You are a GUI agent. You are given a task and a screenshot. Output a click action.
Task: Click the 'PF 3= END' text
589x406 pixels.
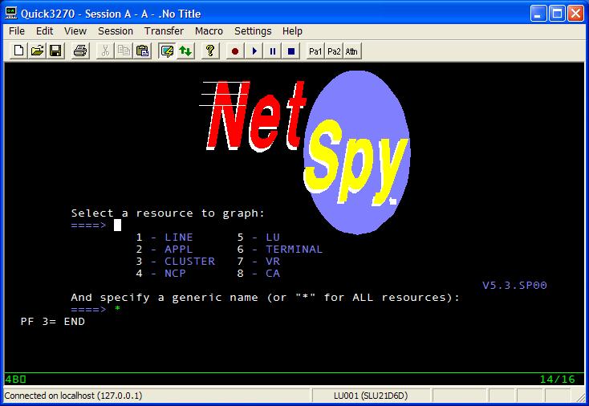click(x=53, y=322)
